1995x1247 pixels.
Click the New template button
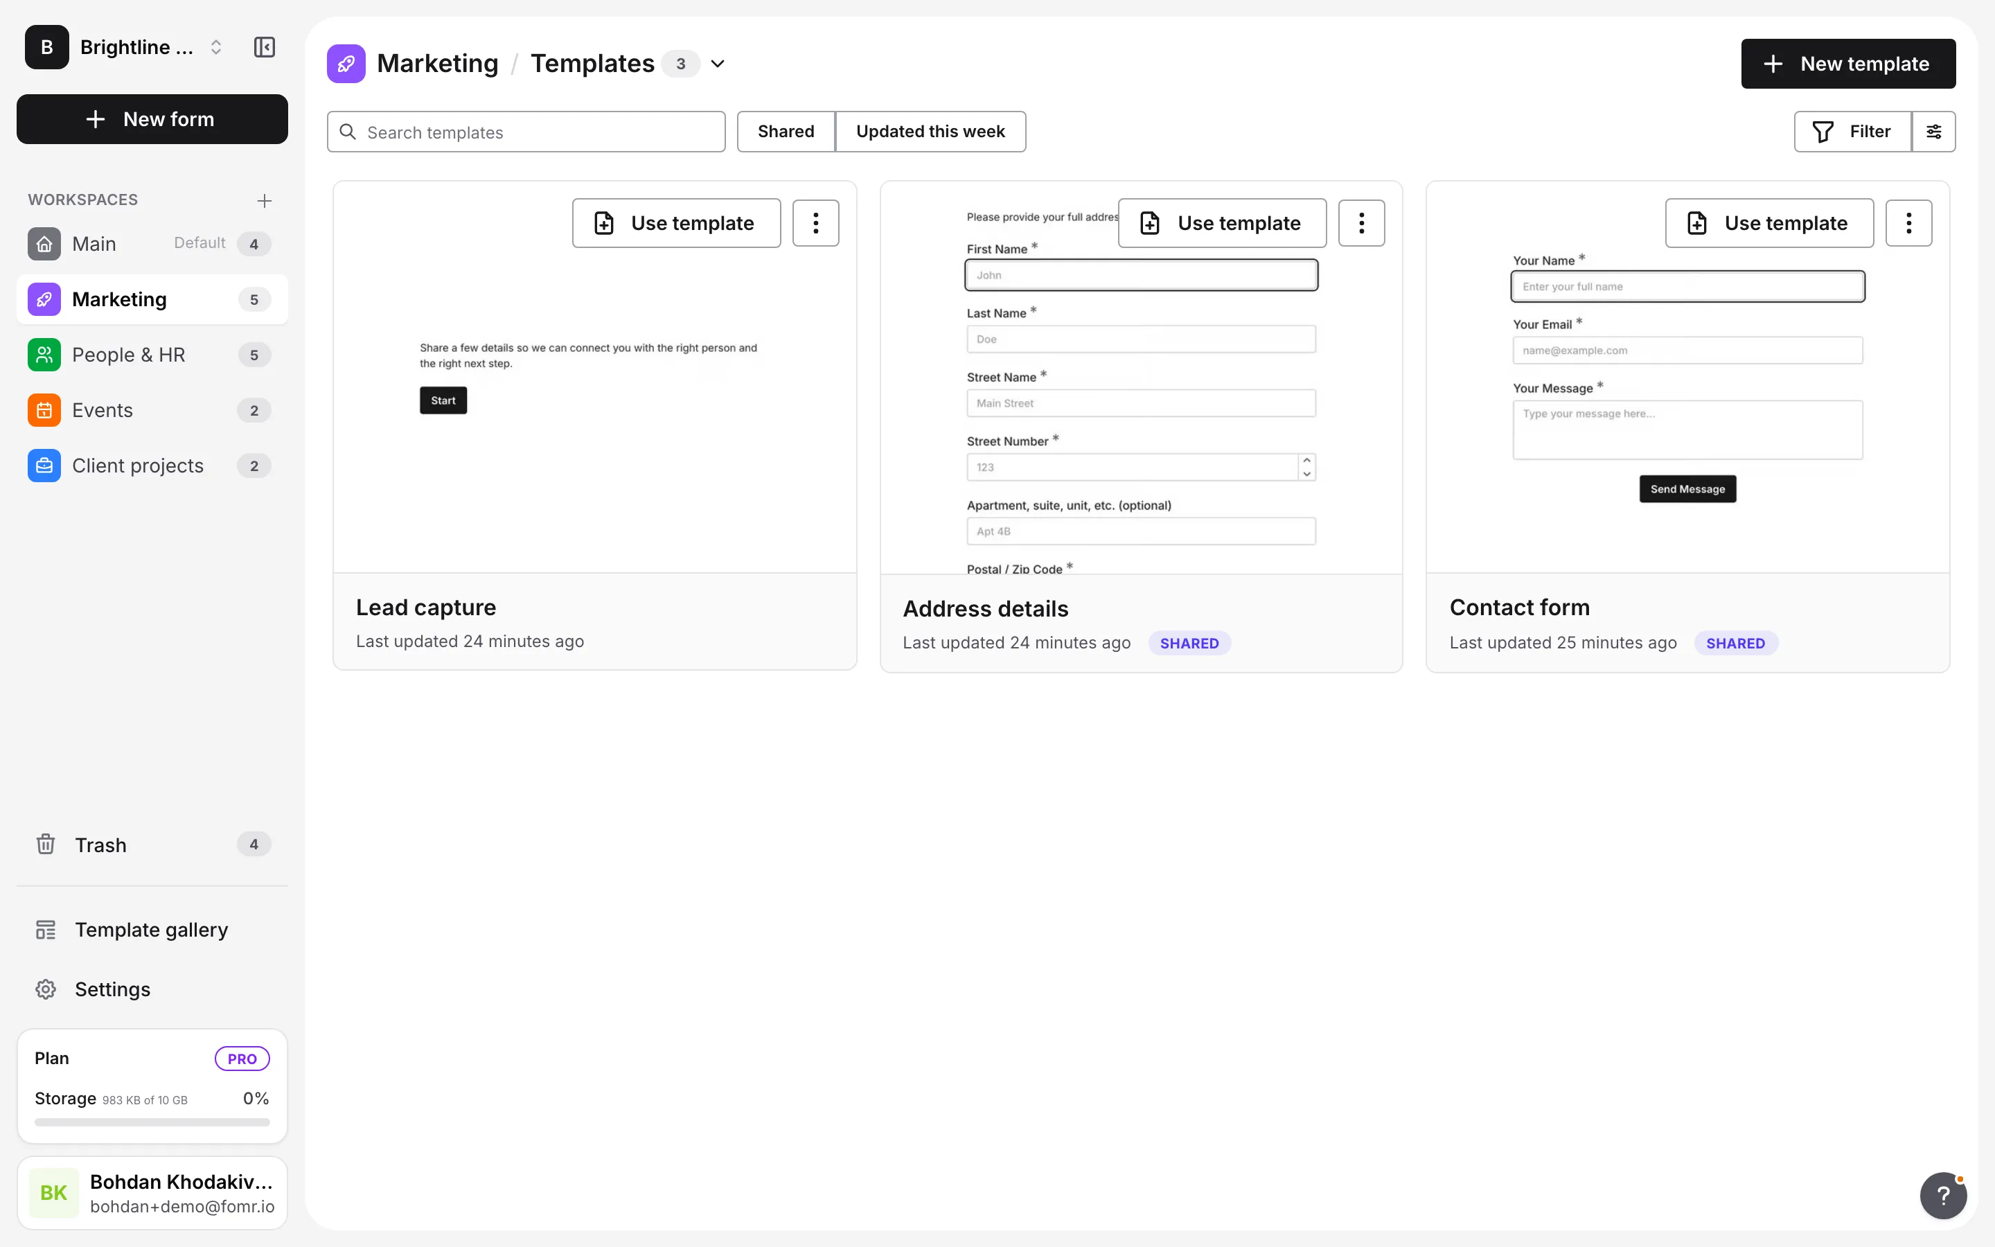coord(1848,64)
